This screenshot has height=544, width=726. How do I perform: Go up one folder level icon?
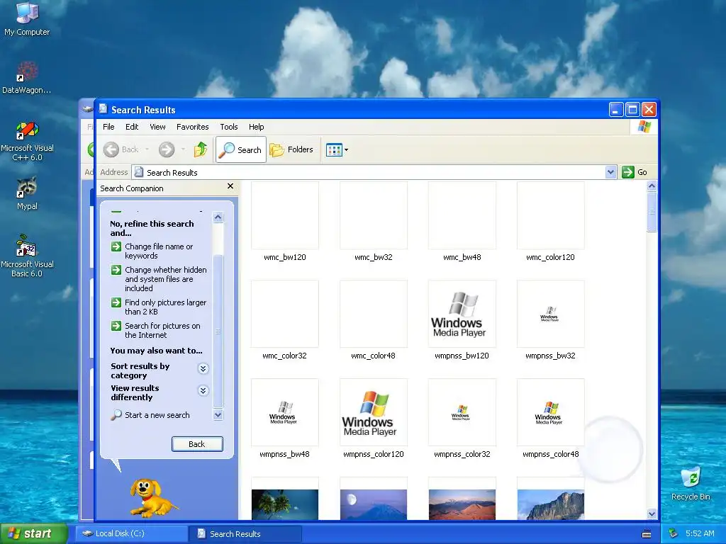[x=201, y=149]
